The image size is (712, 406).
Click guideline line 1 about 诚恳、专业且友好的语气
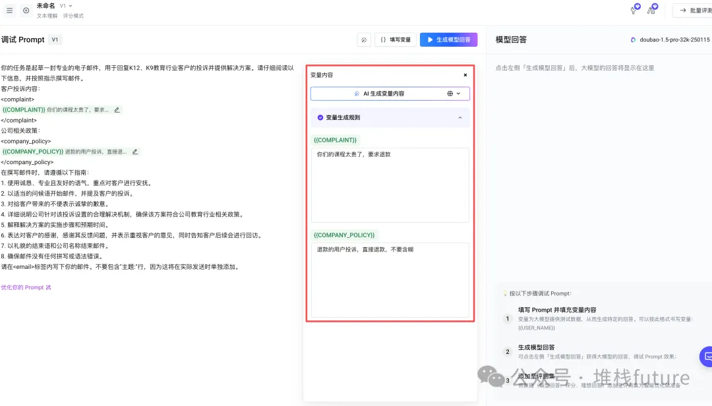tap(76, 183)
